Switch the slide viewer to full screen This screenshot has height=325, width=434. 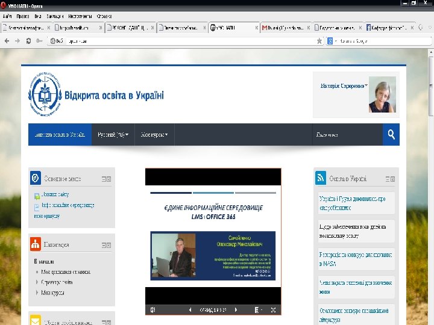click(x=273, y=310)
